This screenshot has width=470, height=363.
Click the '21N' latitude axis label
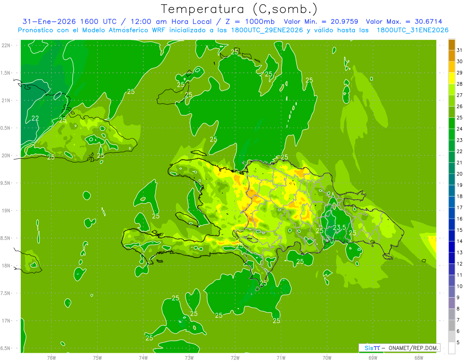click(6, 100)
